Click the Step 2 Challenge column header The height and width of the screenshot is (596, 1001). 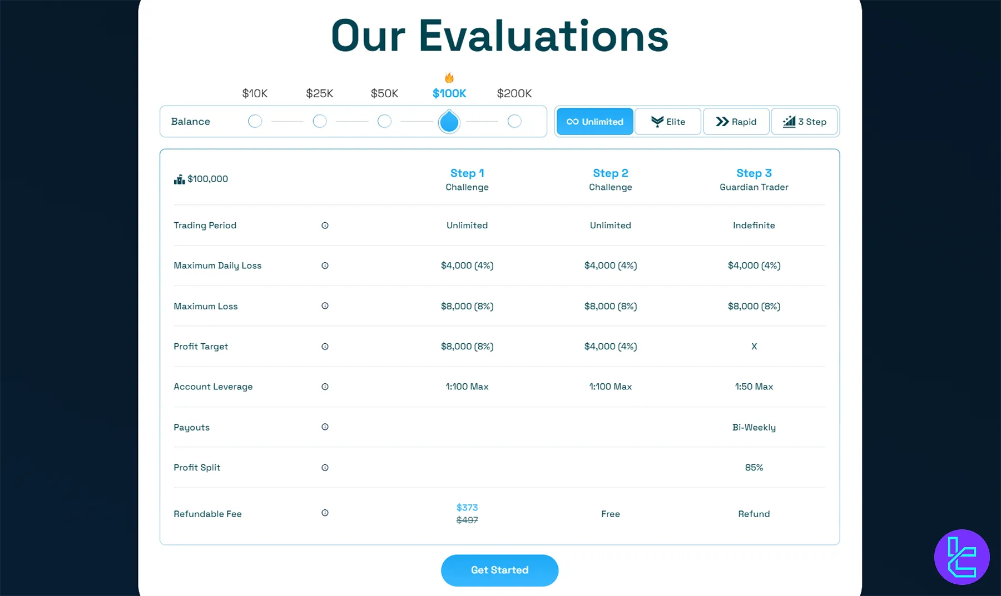611,179
